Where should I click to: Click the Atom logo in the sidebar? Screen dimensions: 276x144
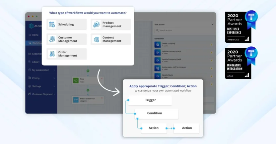31,26
